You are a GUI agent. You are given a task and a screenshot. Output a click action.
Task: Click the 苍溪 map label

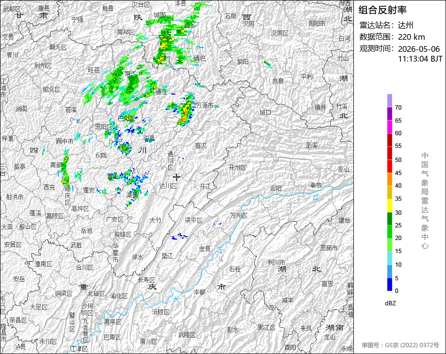pos(71,110)
